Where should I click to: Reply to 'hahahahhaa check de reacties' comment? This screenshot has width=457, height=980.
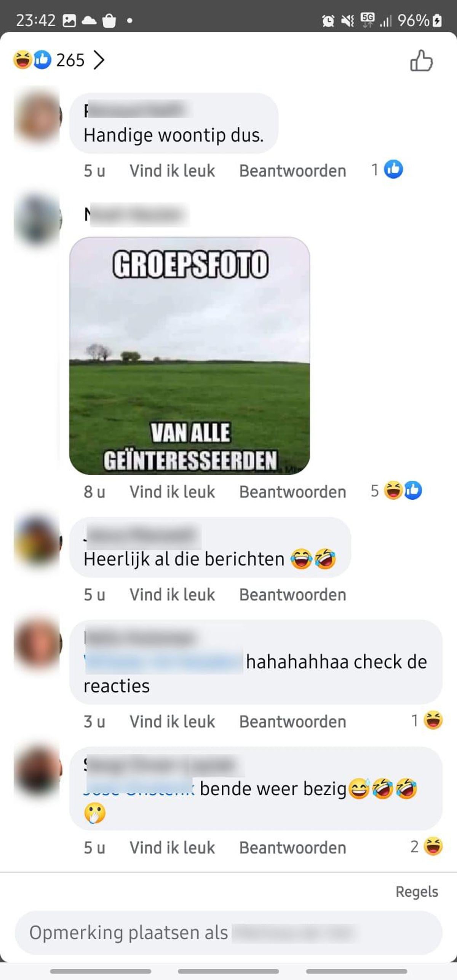pos(292,721)
